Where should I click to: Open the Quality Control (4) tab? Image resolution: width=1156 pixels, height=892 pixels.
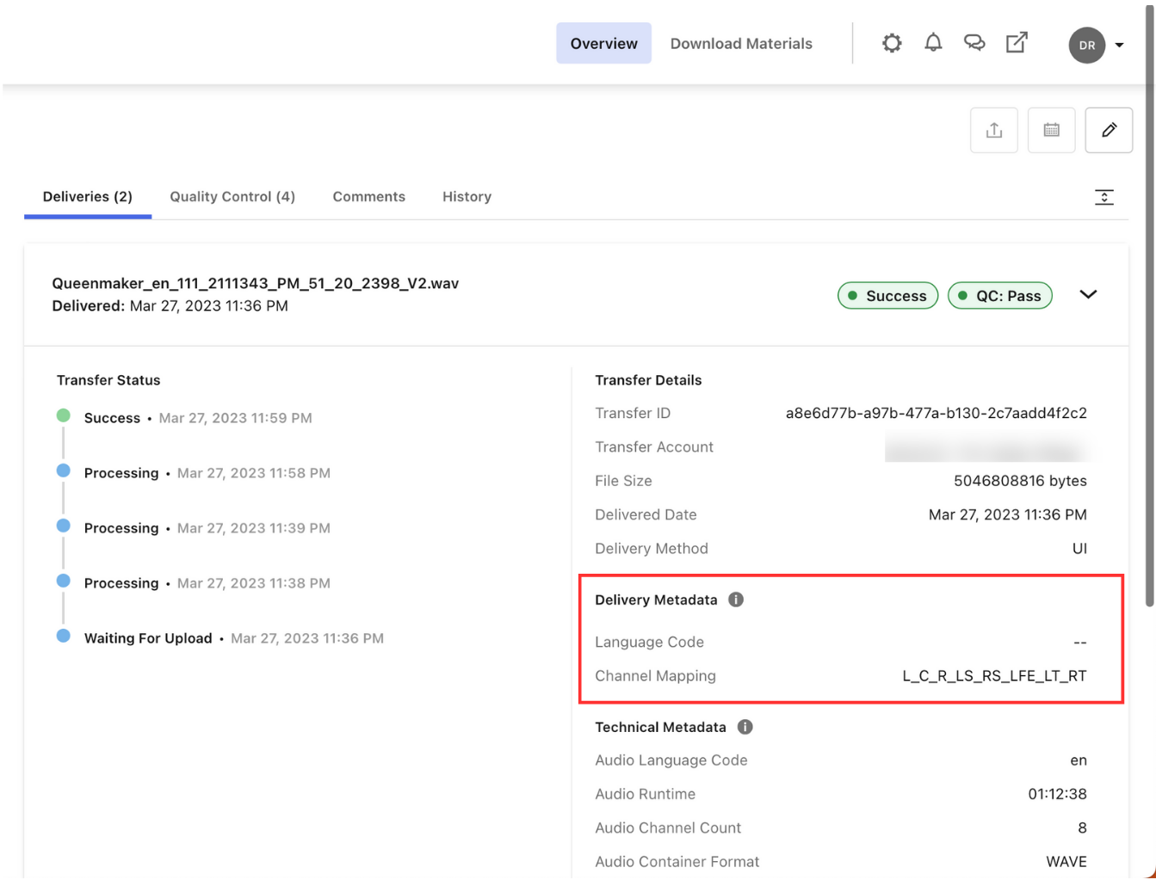pos(232,197)
